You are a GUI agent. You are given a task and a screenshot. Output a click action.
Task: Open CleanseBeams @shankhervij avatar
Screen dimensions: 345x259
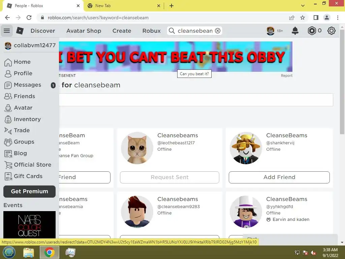(x=246, y=148)
